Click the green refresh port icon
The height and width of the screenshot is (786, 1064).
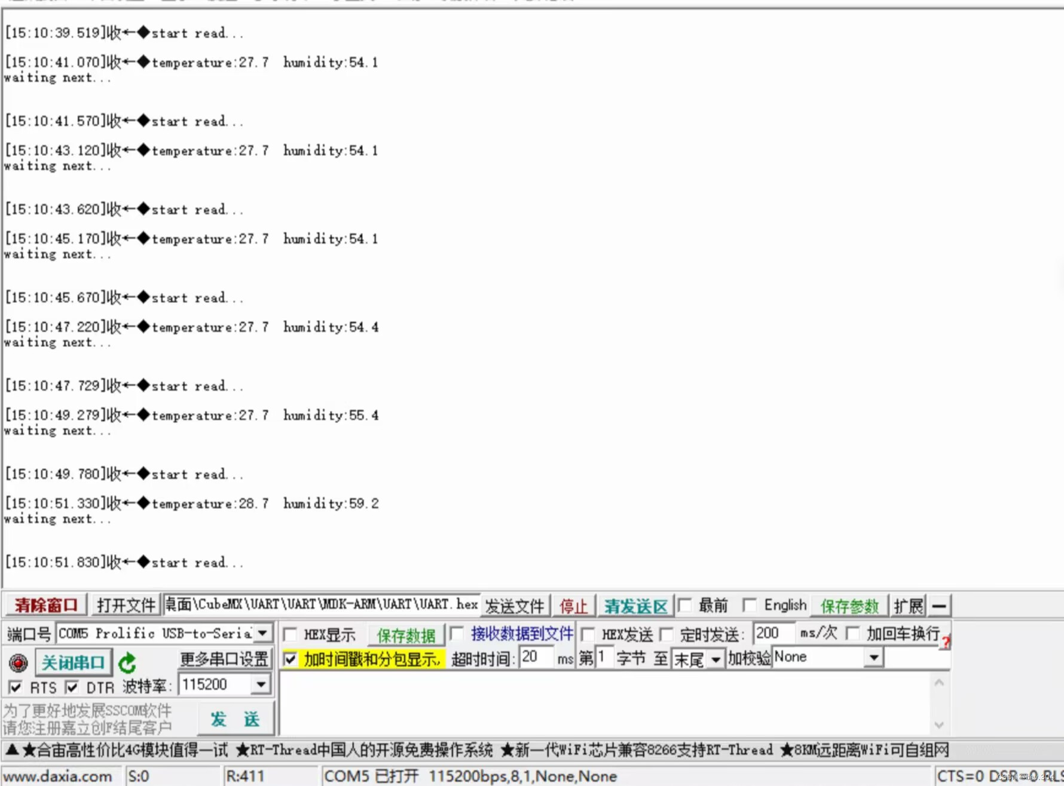[x=127, y=663]
